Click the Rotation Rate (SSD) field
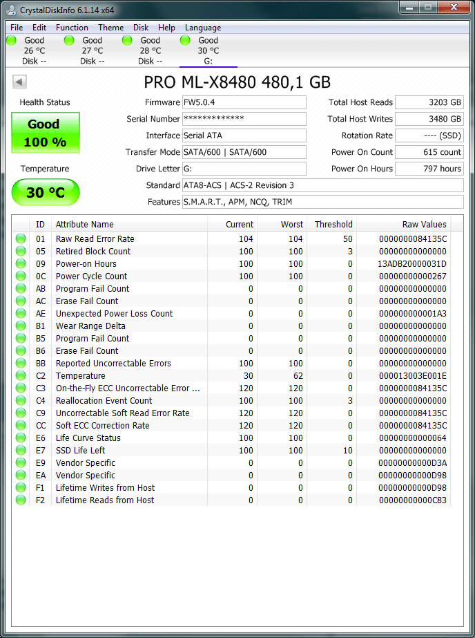This screenshot has height=638, width=475. click(429, 135)
